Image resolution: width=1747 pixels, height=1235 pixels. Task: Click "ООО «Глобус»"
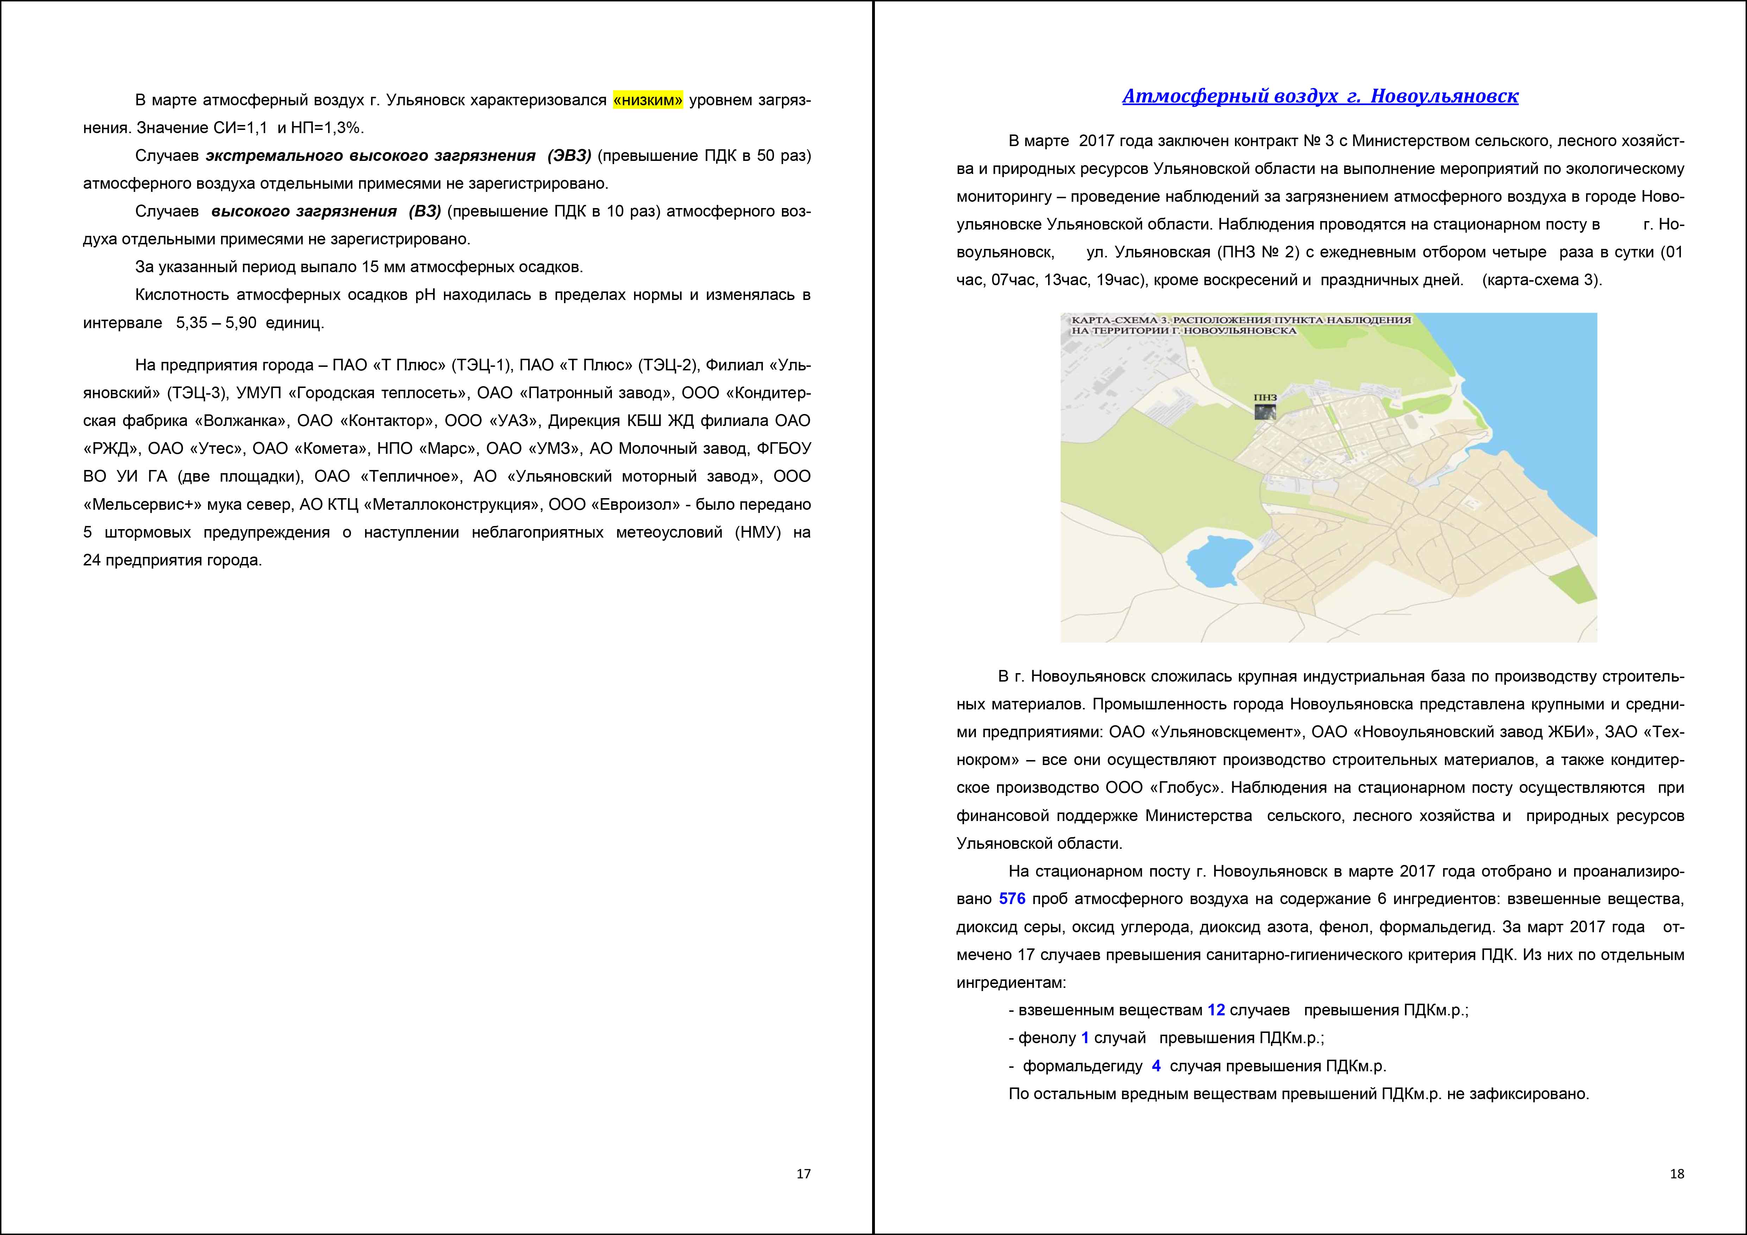pyautogui.click(x=1163, y=788)
